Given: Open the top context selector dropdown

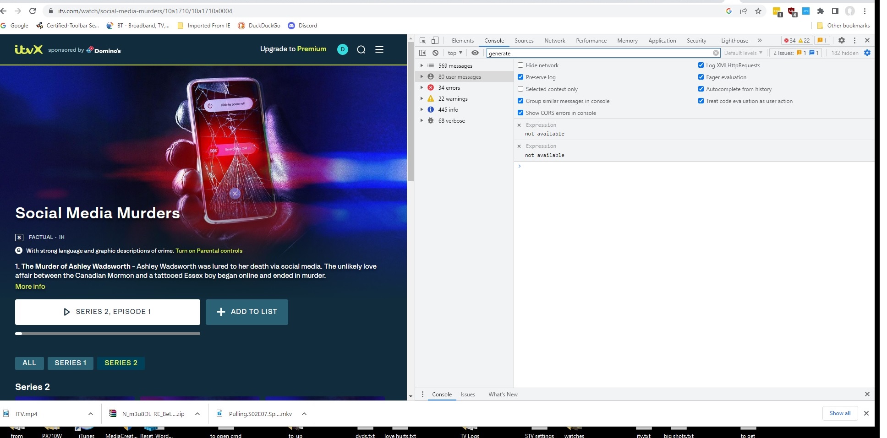Looking at the screenshot, I should coord(454,53).
